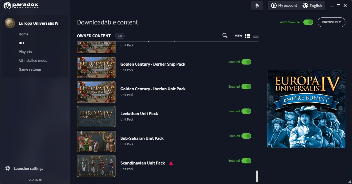Open Leviathan Unit Pack thumbnail

96,117
